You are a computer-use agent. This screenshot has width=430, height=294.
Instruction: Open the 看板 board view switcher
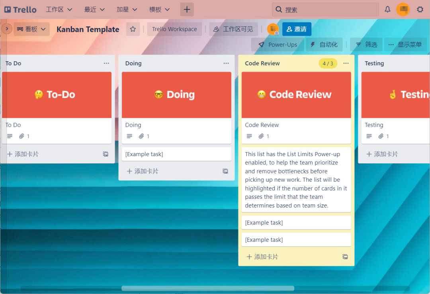31,29
